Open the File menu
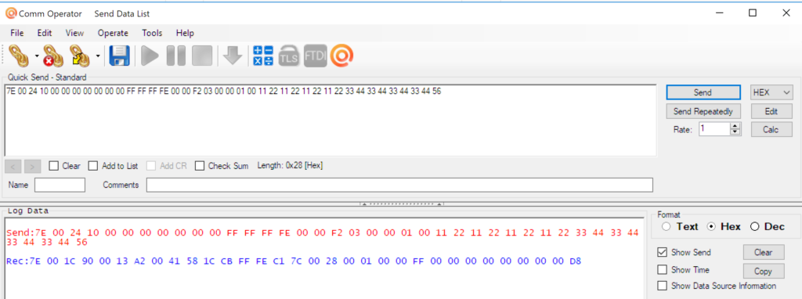The width and height of the screenshot is (802, 299). 17,33
